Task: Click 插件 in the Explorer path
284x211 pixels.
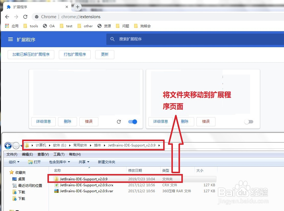Action: (x=98, y=145)
